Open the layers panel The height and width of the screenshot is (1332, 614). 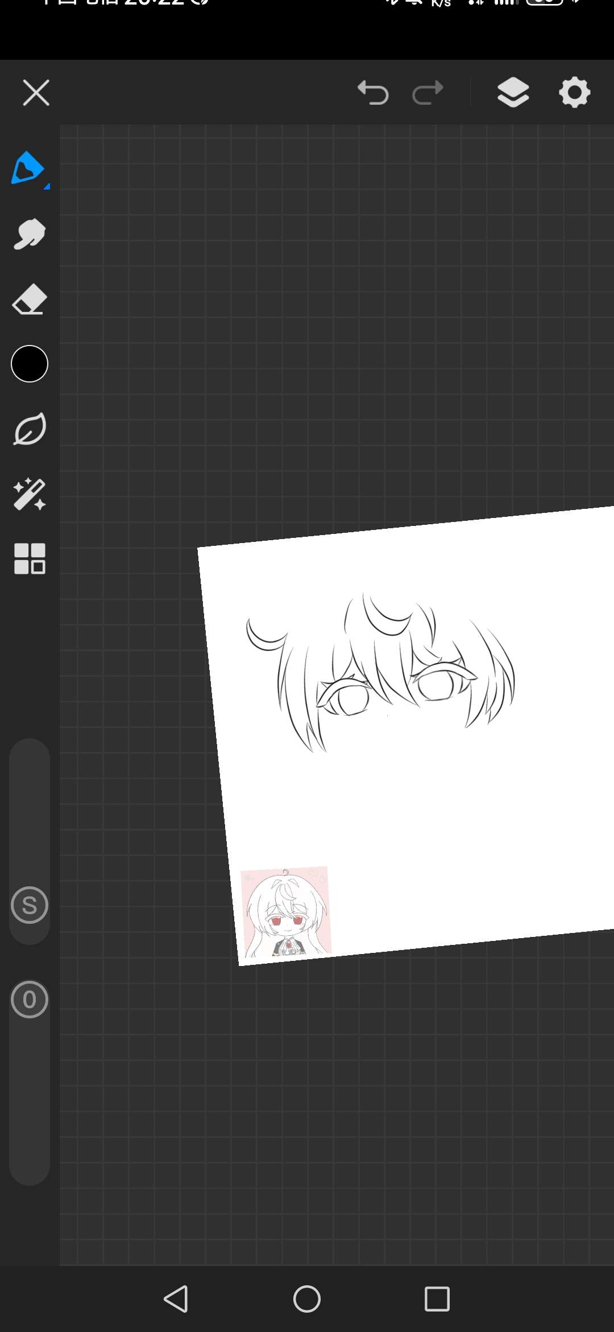click(513, 92)
